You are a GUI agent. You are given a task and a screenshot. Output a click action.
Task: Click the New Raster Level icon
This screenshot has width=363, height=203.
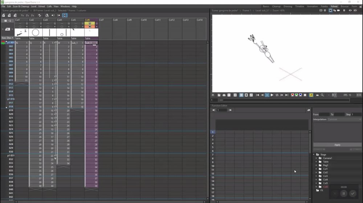point(15,15)
